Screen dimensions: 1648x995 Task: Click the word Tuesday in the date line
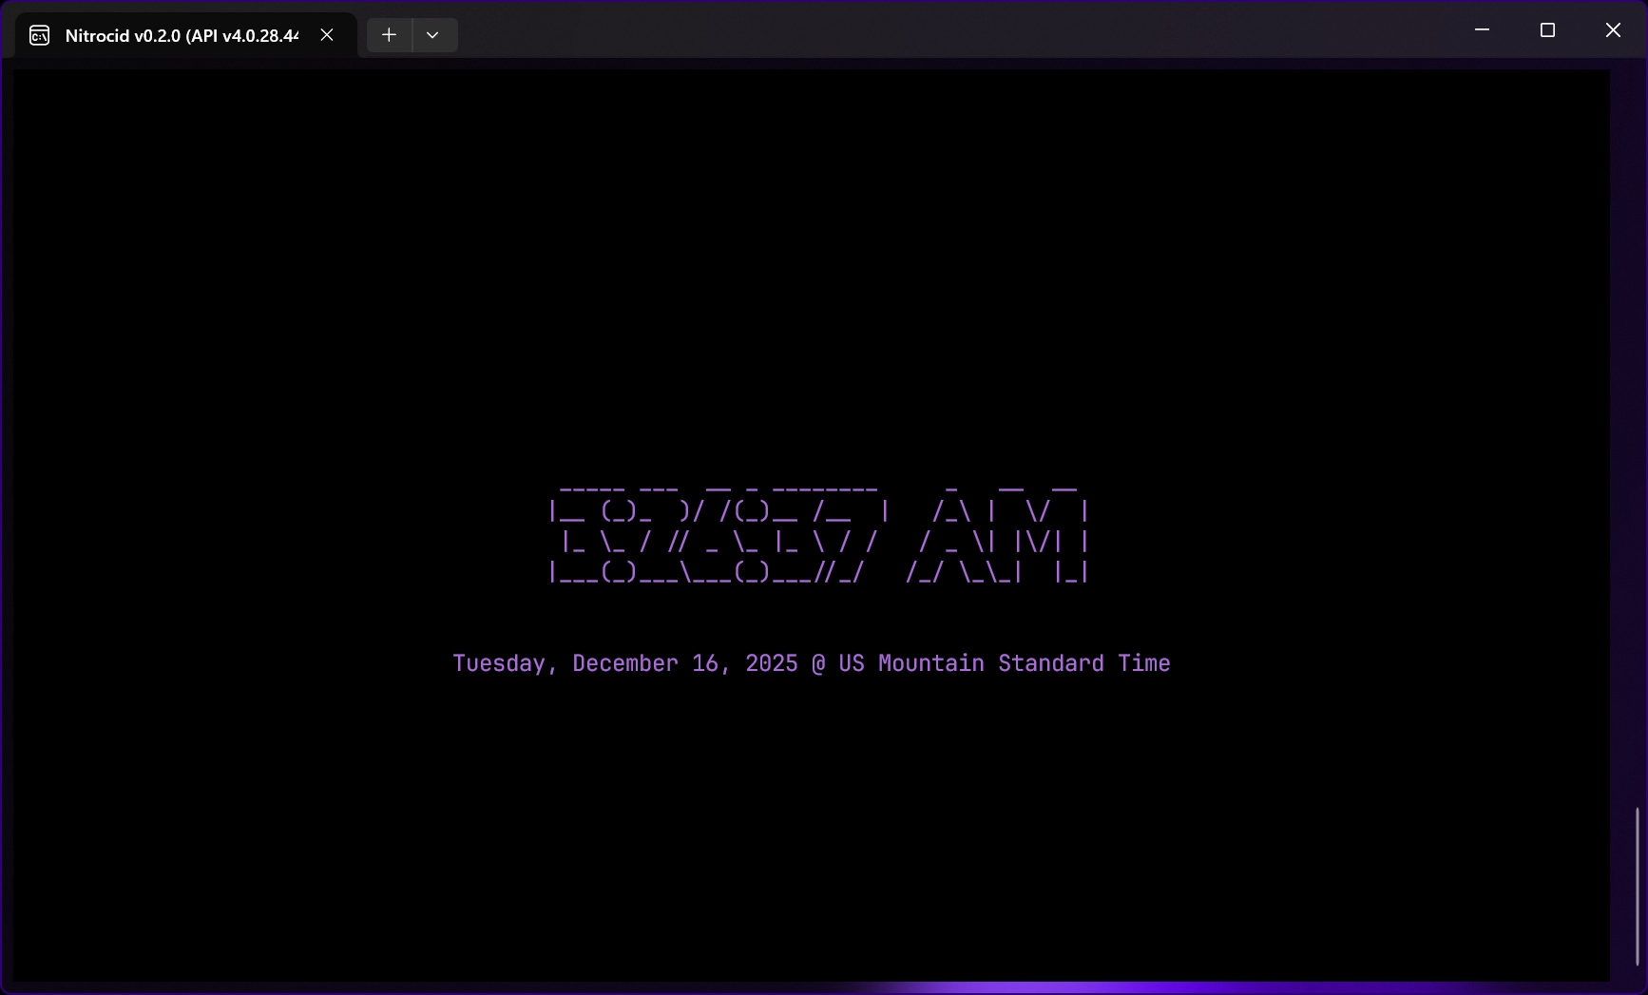(x=499, y=663)
